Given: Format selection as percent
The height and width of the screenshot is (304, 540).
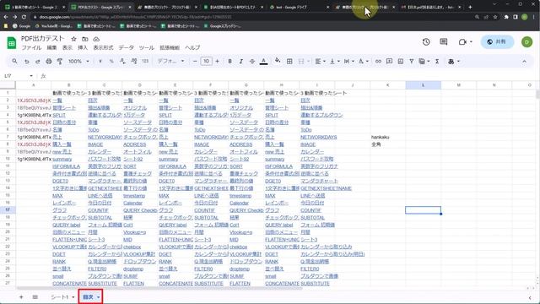Looking at the screenshot, I should pos(111,62).
